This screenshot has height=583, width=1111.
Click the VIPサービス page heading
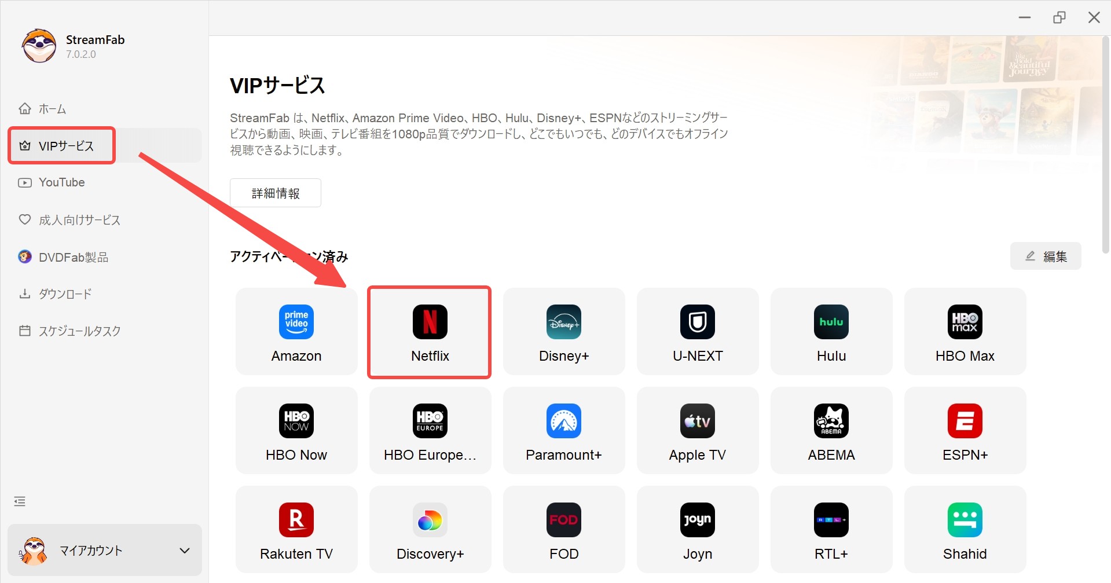(x=277, y=86)
